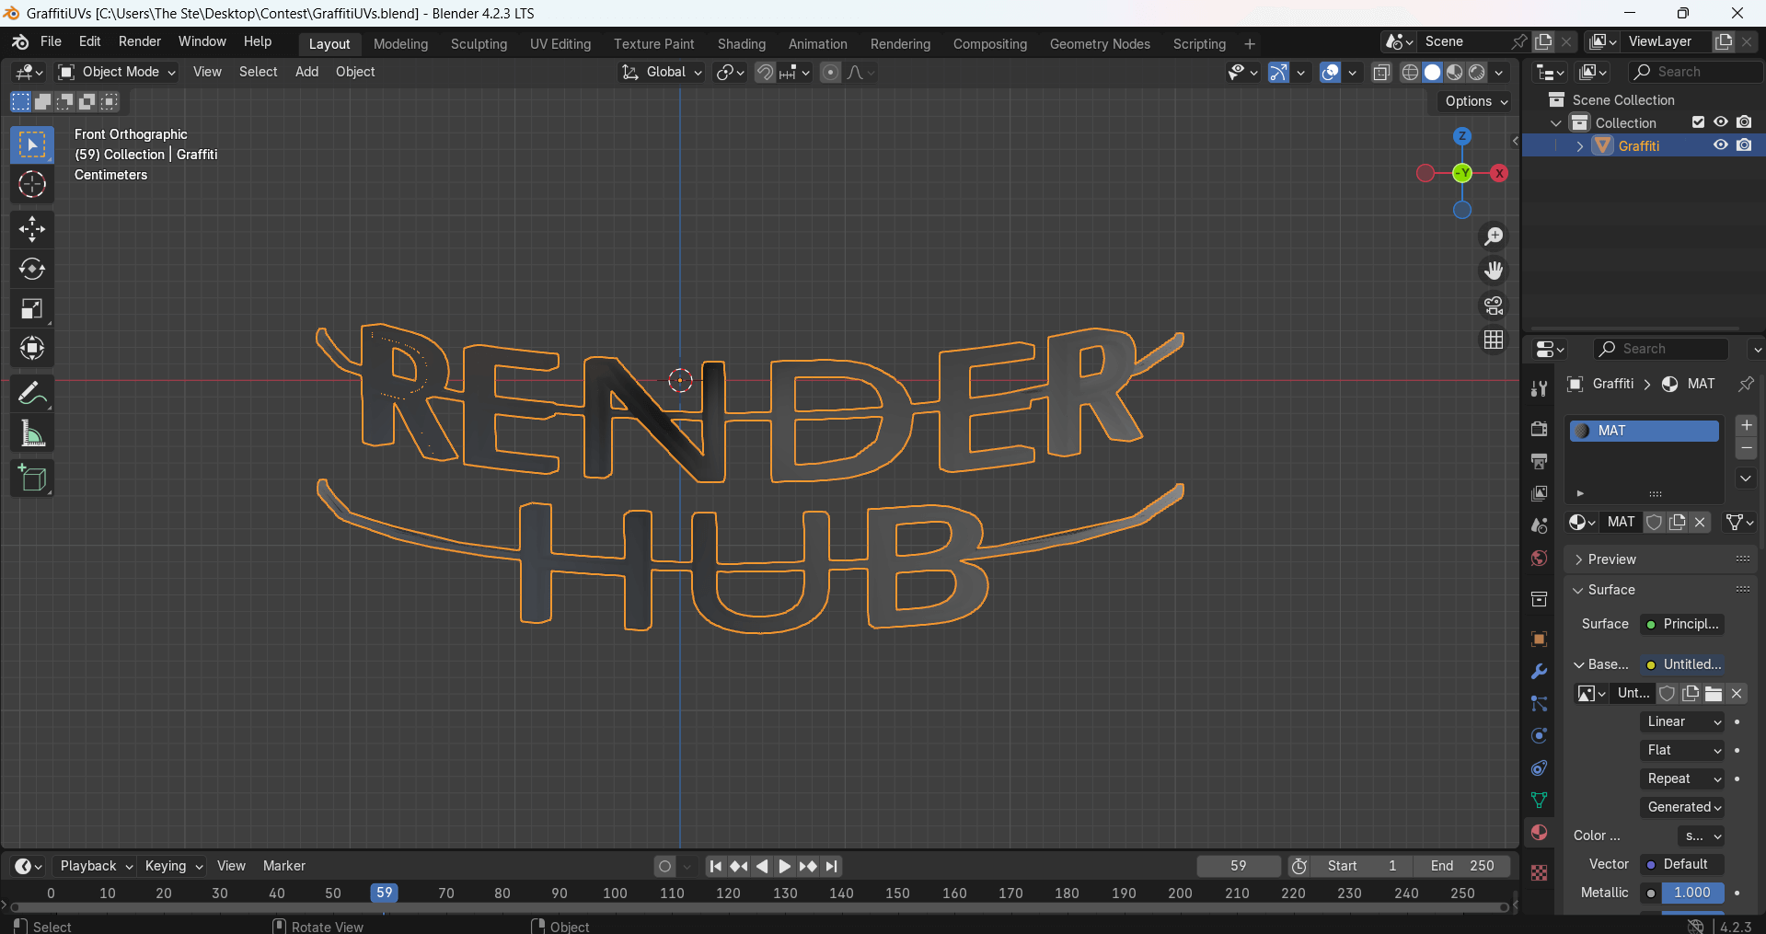Toggle proportional editing
The width and height of the screenshot is (1766, 934).
click(x=830, y=73)
